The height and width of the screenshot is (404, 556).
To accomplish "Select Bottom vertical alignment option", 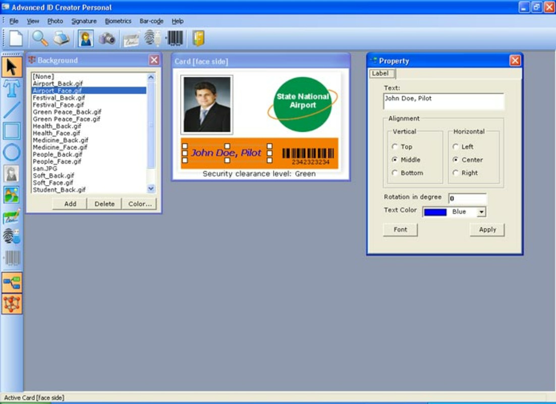I will click(x=396, y=173).
